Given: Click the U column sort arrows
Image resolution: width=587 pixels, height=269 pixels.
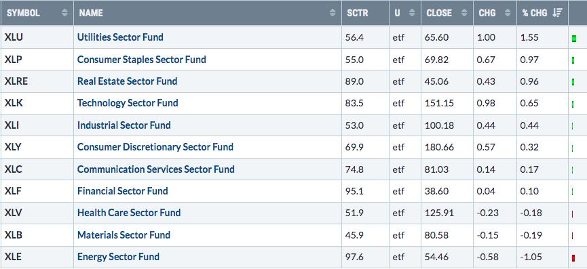Looking at the screenshot, I should [412, 13].
